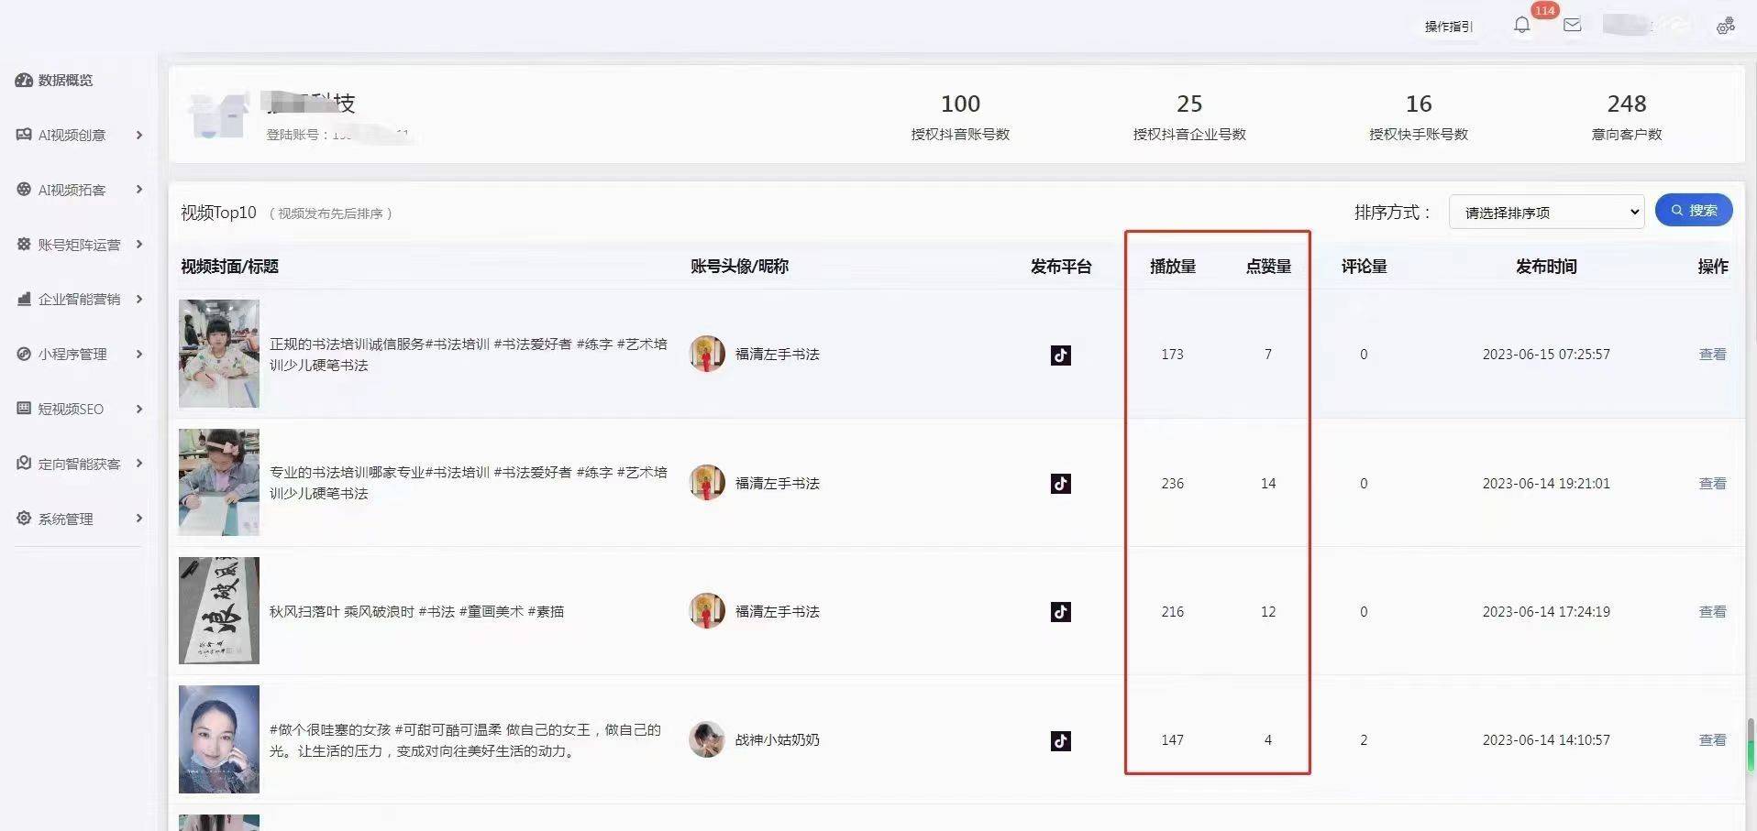Click the AI视频拓客 sidebar icon
The height and width of the screenshot is (831, 1757).
24,190
